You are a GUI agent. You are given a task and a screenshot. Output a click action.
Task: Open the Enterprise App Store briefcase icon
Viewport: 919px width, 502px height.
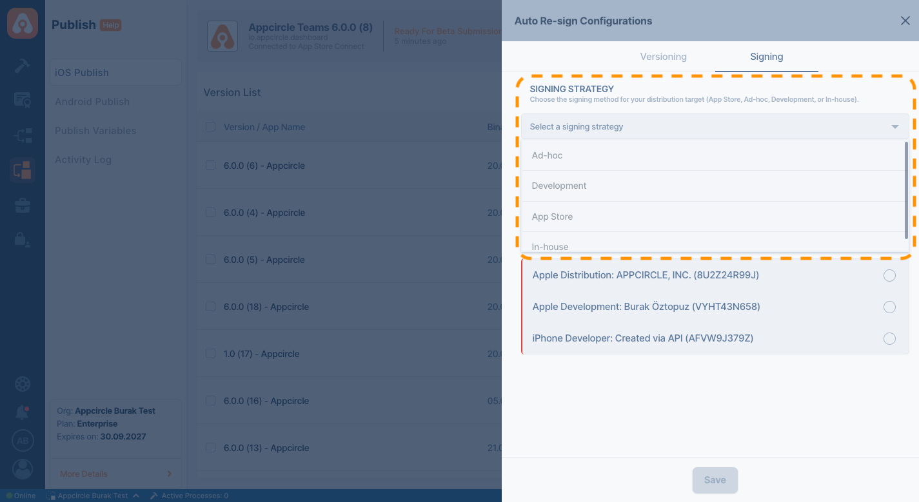[23, 206]
